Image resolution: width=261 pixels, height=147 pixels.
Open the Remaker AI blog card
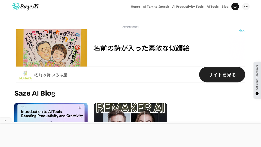tap(130, 113)
